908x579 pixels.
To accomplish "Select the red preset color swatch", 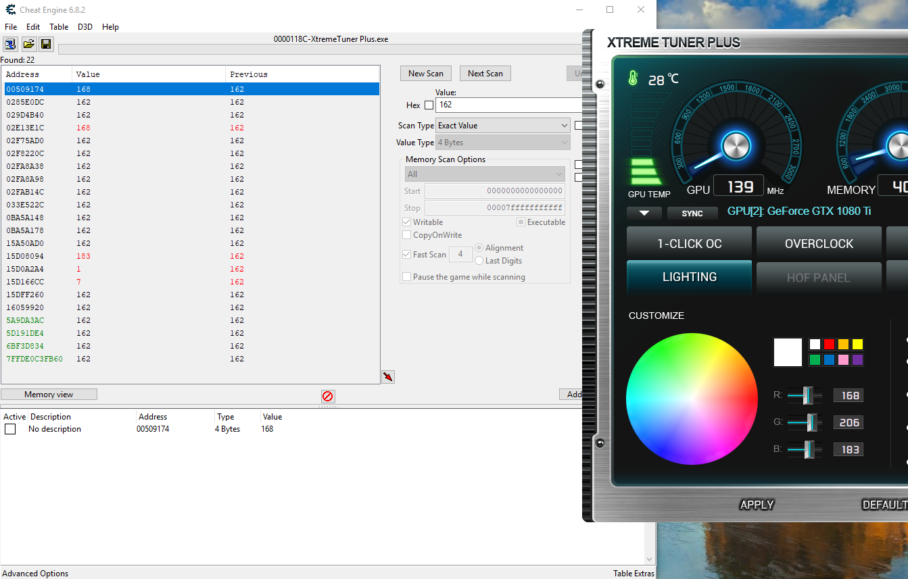I will (829, 344).
